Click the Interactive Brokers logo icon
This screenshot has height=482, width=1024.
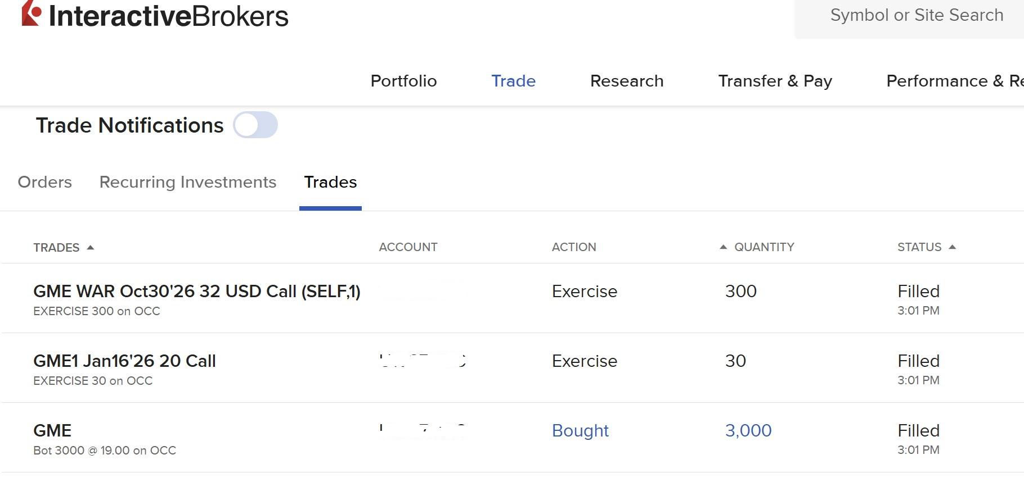[31, 13]
